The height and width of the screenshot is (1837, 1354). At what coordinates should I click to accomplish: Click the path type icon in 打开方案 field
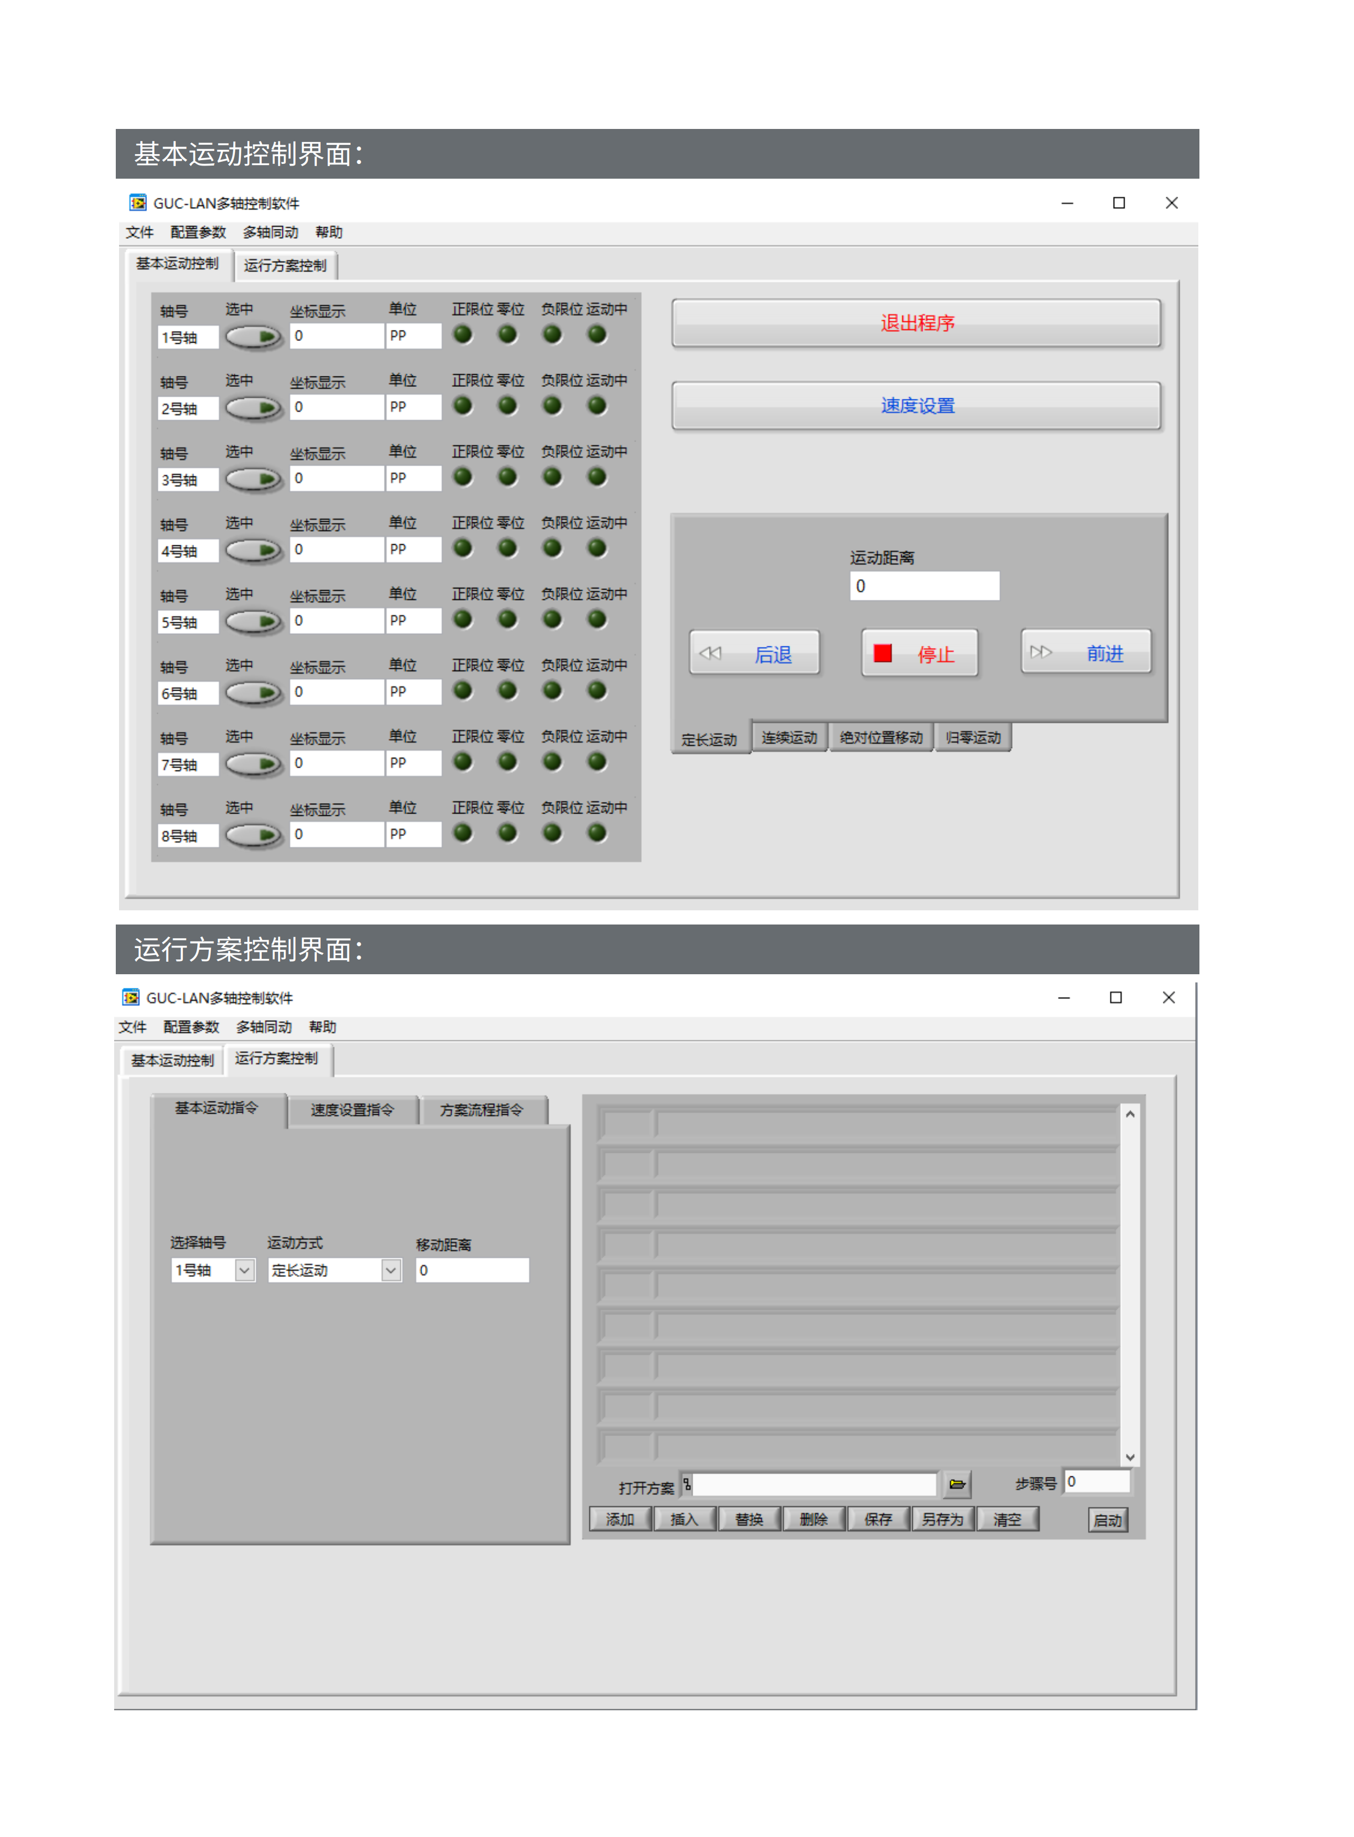pyautogui.click(x=687, y=1483)
